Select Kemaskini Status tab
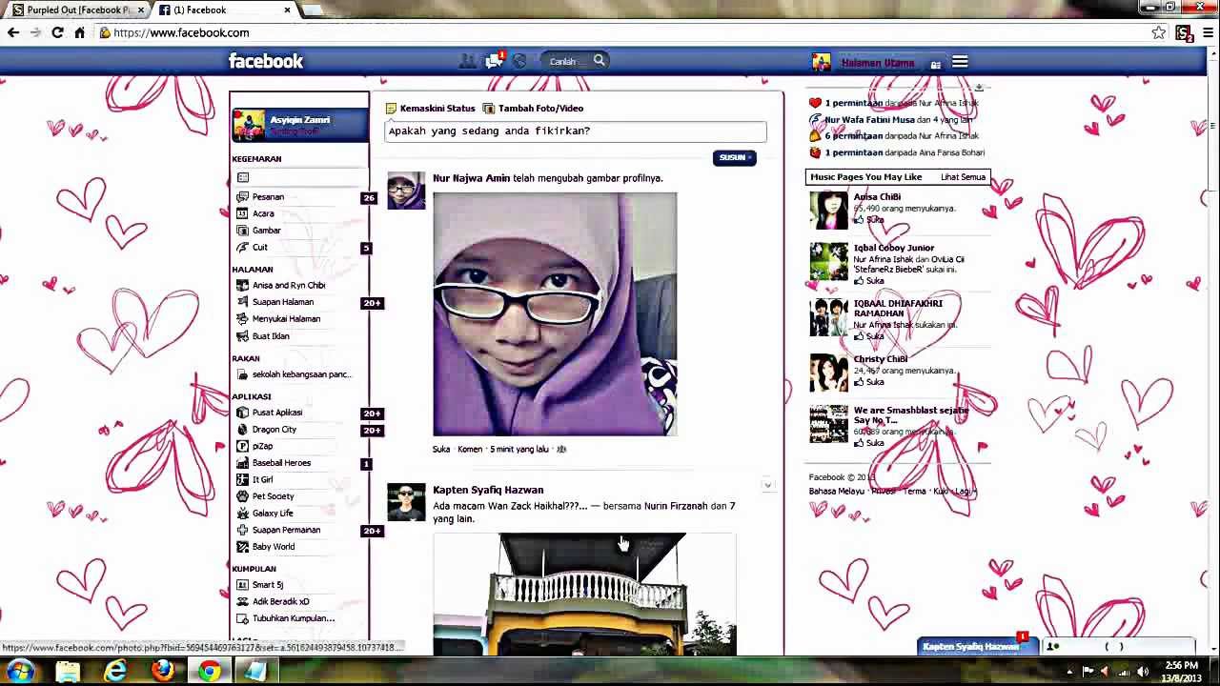 pos(430,109)
